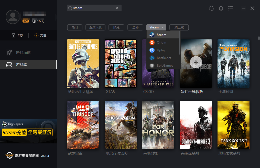This screenshot has height=168, width=260.
Task: Collapse the Steam platform dropdown
Action: click(x=156, y=27)
